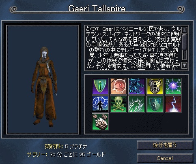Image resolution: width=196 pixels, height=164 pixels.
Task: Select the green running figure ability icon
Action: (x=137, y=104)
